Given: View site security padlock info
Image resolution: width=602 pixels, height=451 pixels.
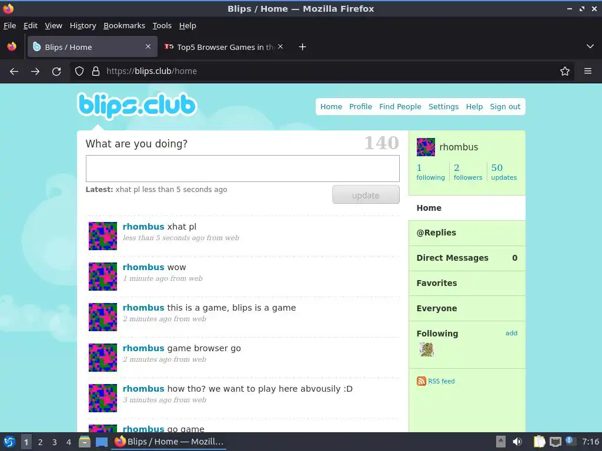Looking at the screenshot, I should (x=96, y=71).
